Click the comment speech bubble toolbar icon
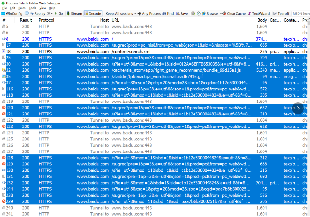This screenshot has width=310, height=217. tap(27, 13)
